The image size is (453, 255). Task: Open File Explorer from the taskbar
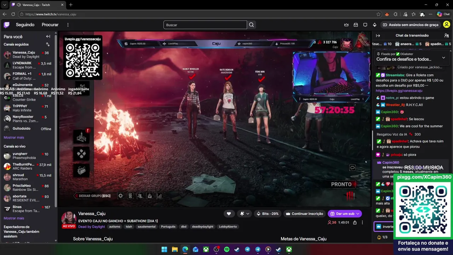pos(174,250)
